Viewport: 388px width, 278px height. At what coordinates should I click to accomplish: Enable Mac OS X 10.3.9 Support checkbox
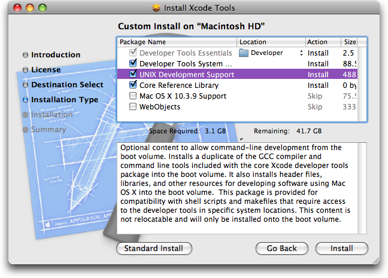pos(133,96)
